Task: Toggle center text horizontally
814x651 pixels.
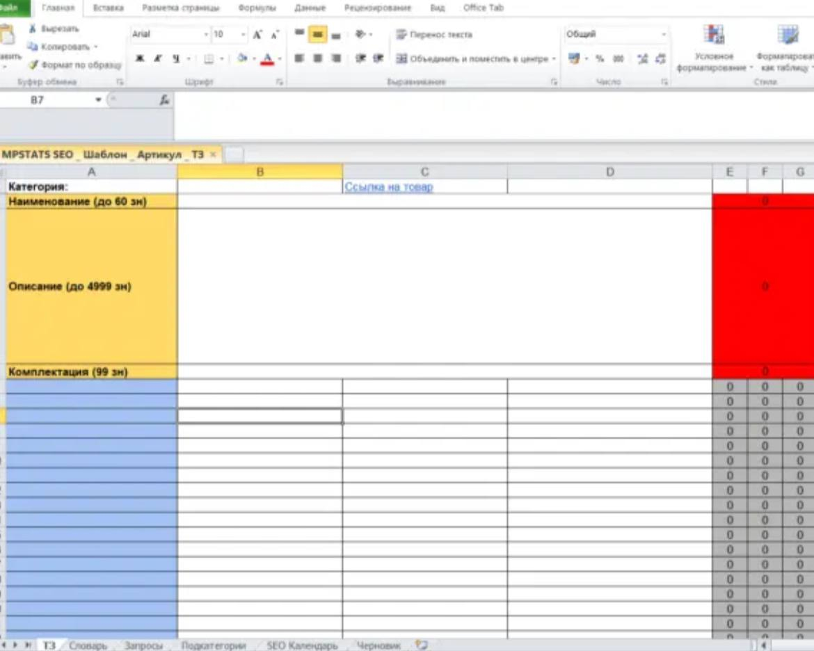Action: pyautogui.click(x=318, y=58)
